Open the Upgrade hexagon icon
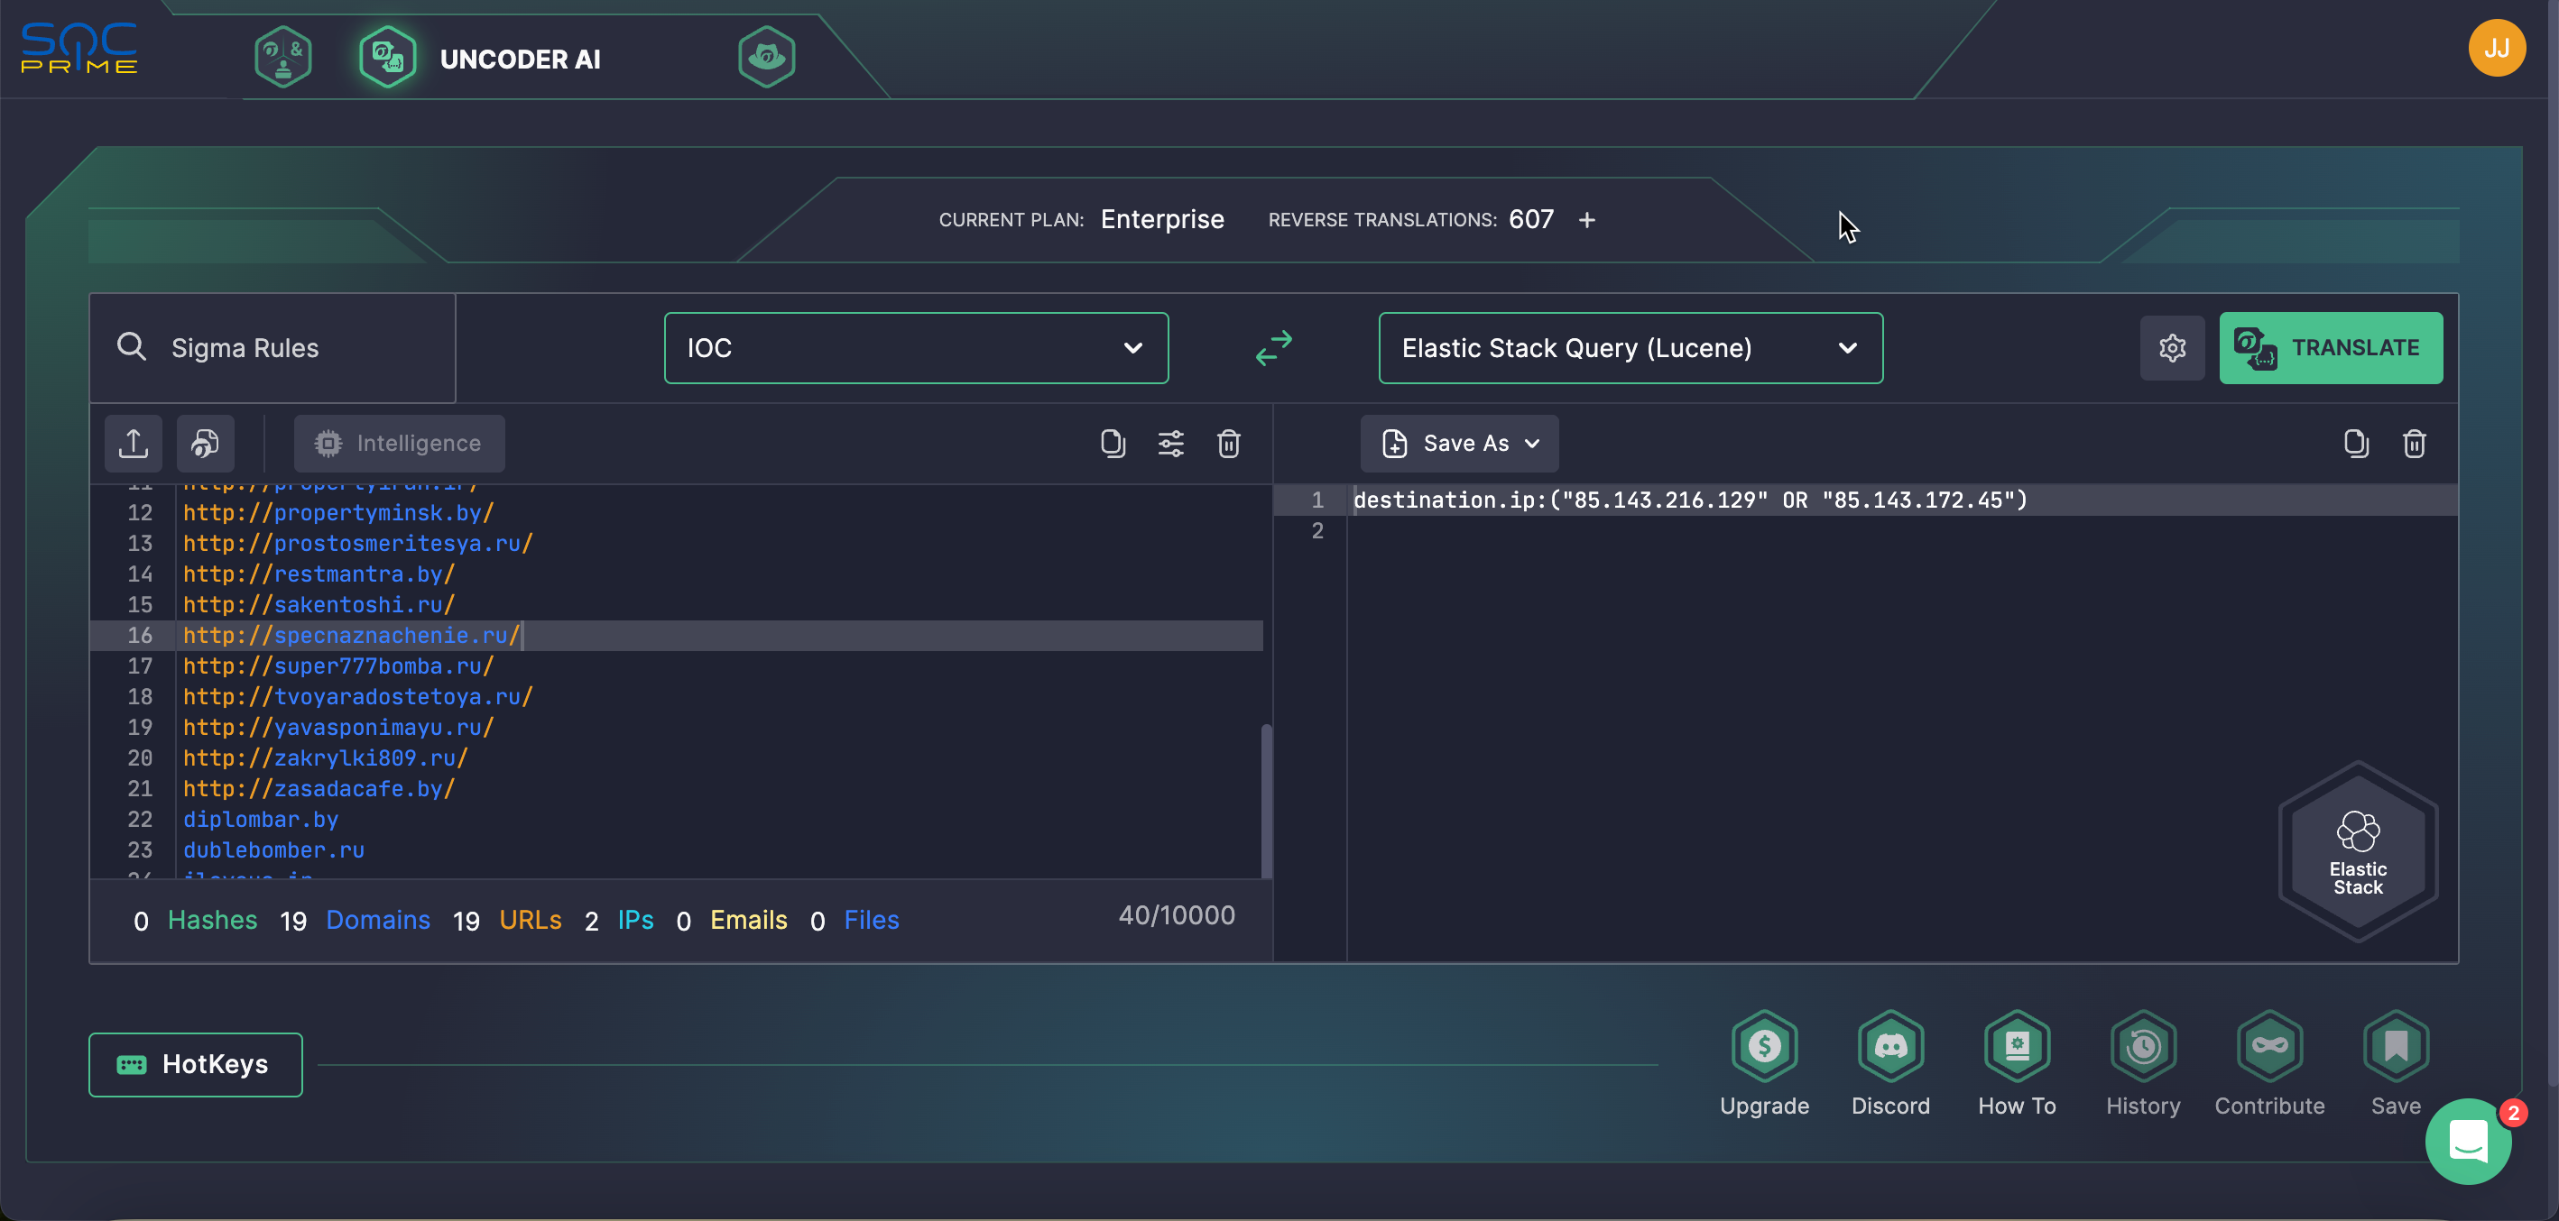The height and width of the screenshot is (1221, 2559). tap(1764, 1045)
